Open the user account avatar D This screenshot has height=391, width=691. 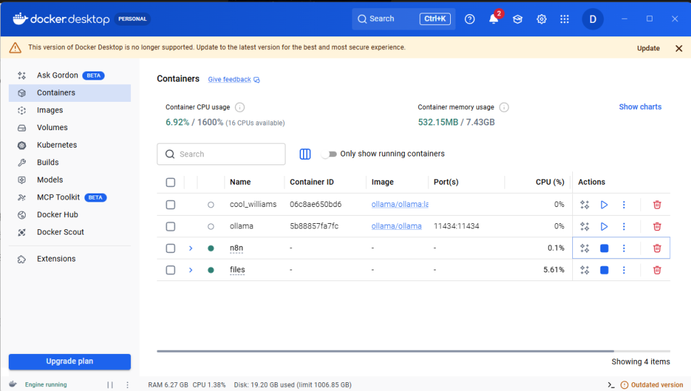point(592,19)
